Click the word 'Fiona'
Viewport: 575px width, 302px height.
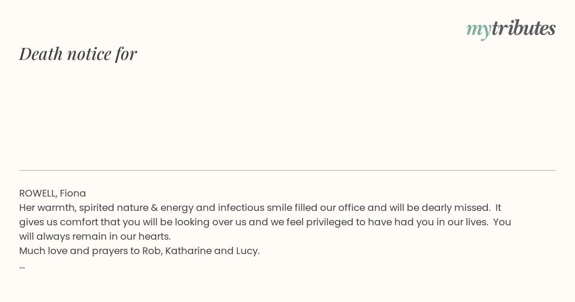(73, 193)
